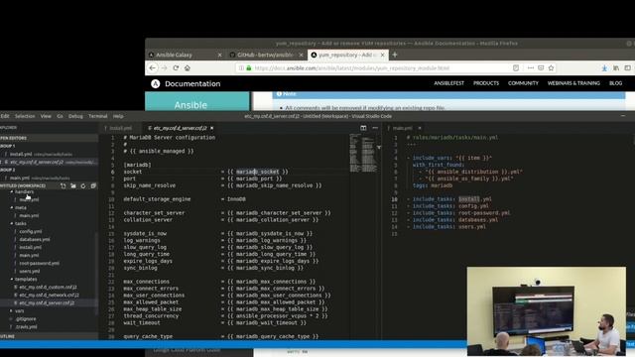635x357 pixels.
Task: Open page actions ellipsis in URL bar
Action: click(531, 68)
